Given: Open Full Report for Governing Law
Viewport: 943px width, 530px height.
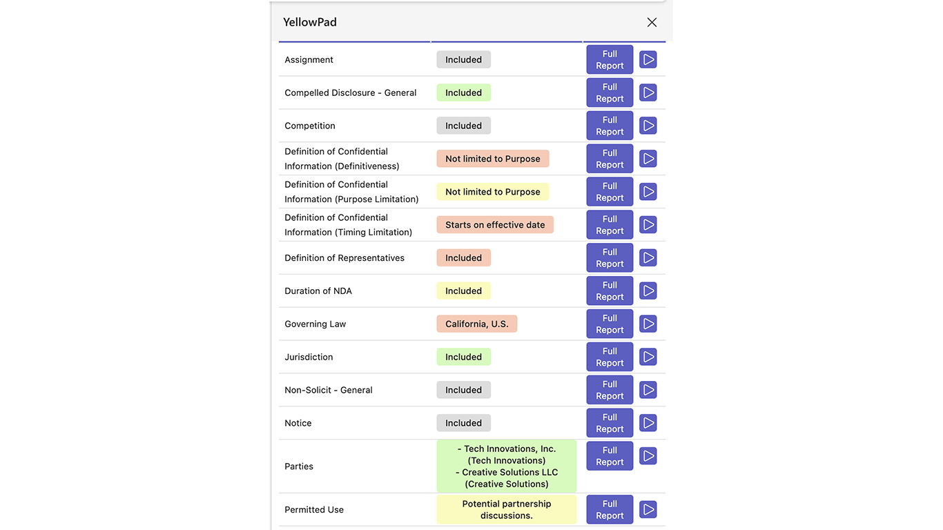Looking at the screenshot, I should tap(610, 324).
